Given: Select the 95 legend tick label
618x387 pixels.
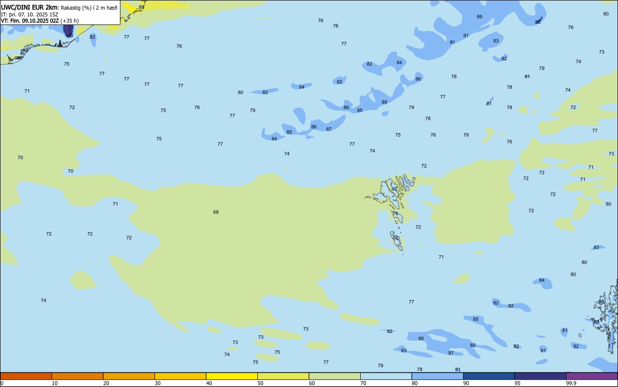Looking at the screenshot, I should tap(518, 383).
